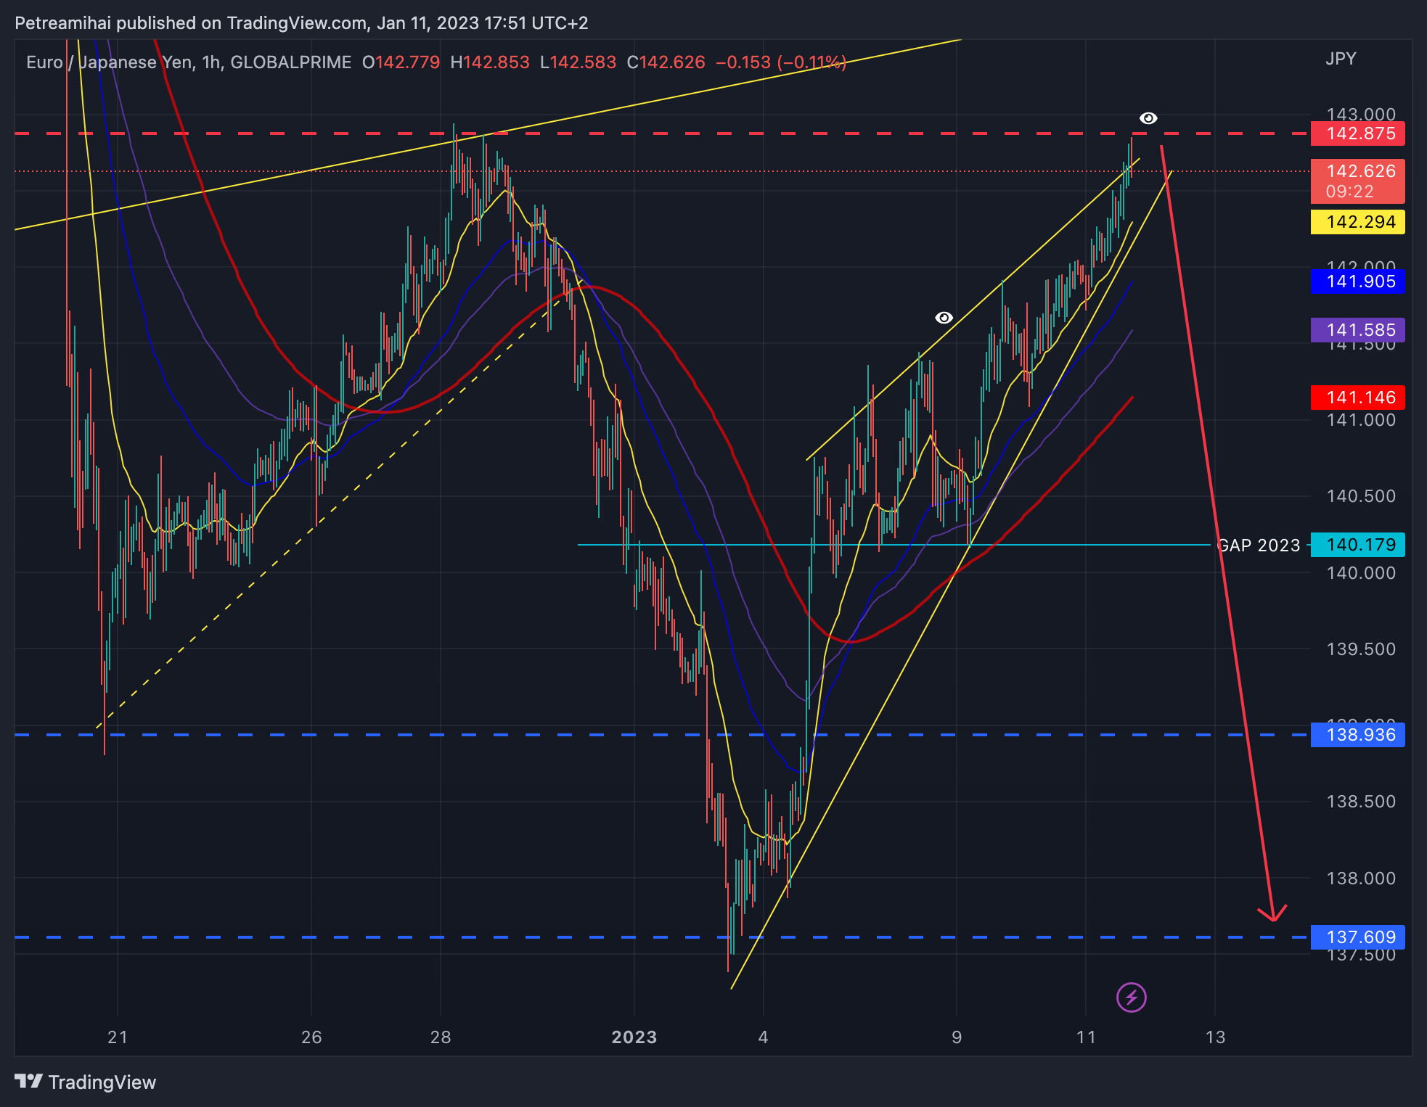
Task: Click the red 142.875 price label
Action: coord(1357,133)
